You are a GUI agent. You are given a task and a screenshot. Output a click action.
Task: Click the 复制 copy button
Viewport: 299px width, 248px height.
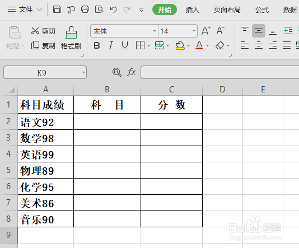point(43,45)
